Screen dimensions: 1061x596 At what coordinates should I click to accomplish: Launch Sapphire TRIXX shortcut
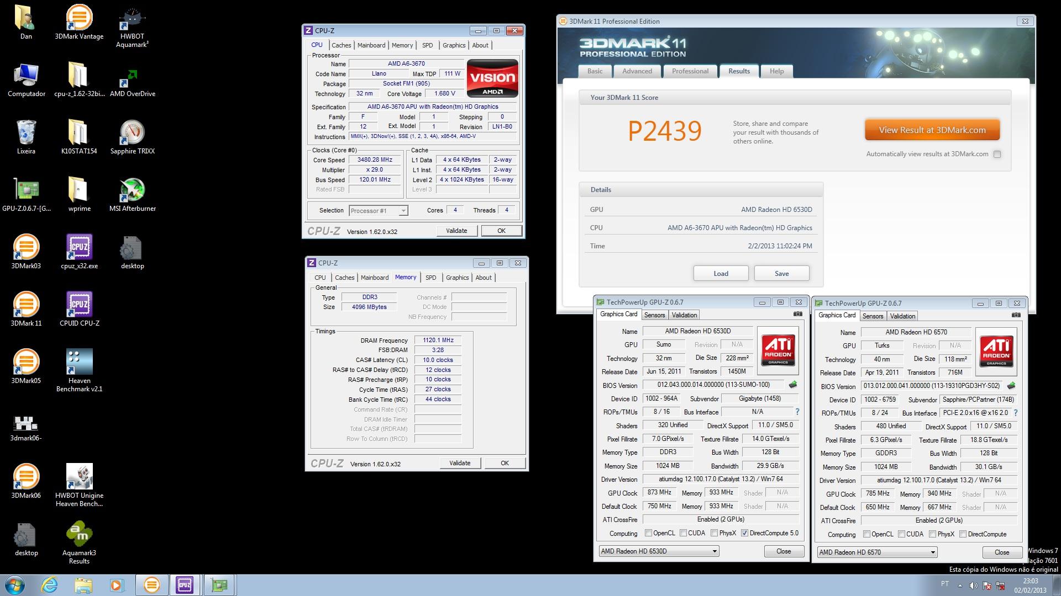click(132, 137)
